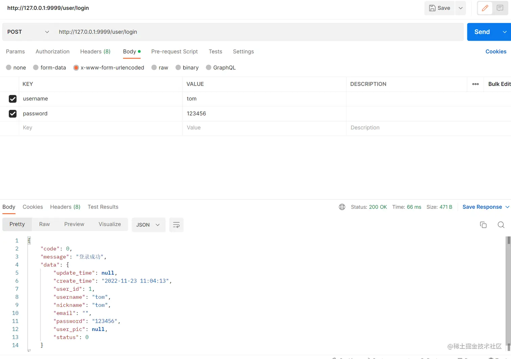Select the GraphQL body radio button
The image size is (511, 359).
(209, 68)
